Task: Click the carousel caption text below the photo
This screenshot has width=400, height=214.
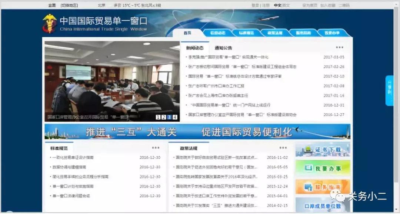Action: (88, 117)
